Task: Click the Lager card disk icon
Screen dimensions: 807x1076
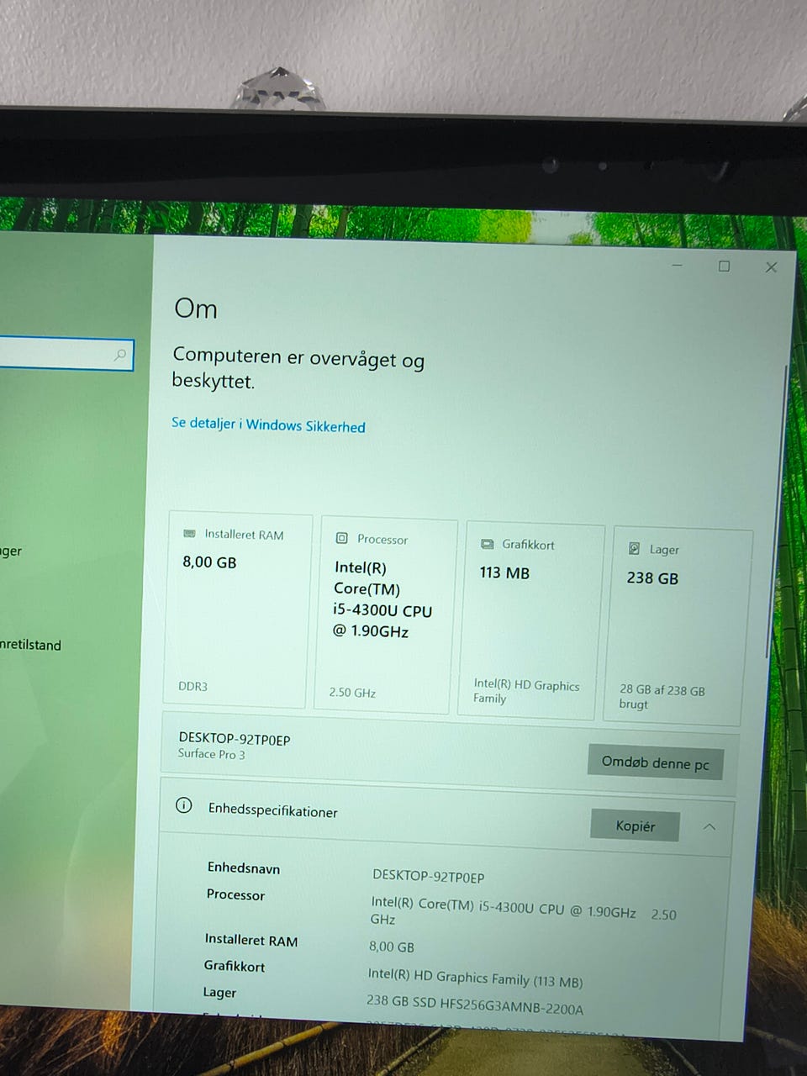Action: tap(634, 548)
